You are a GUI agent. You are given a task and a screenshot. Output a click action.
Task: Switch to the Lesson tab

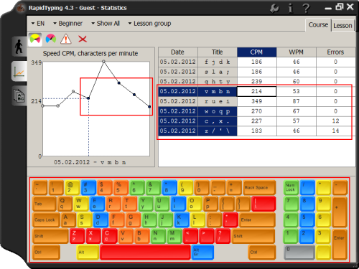pyautogui.click(x=342, y=26)
